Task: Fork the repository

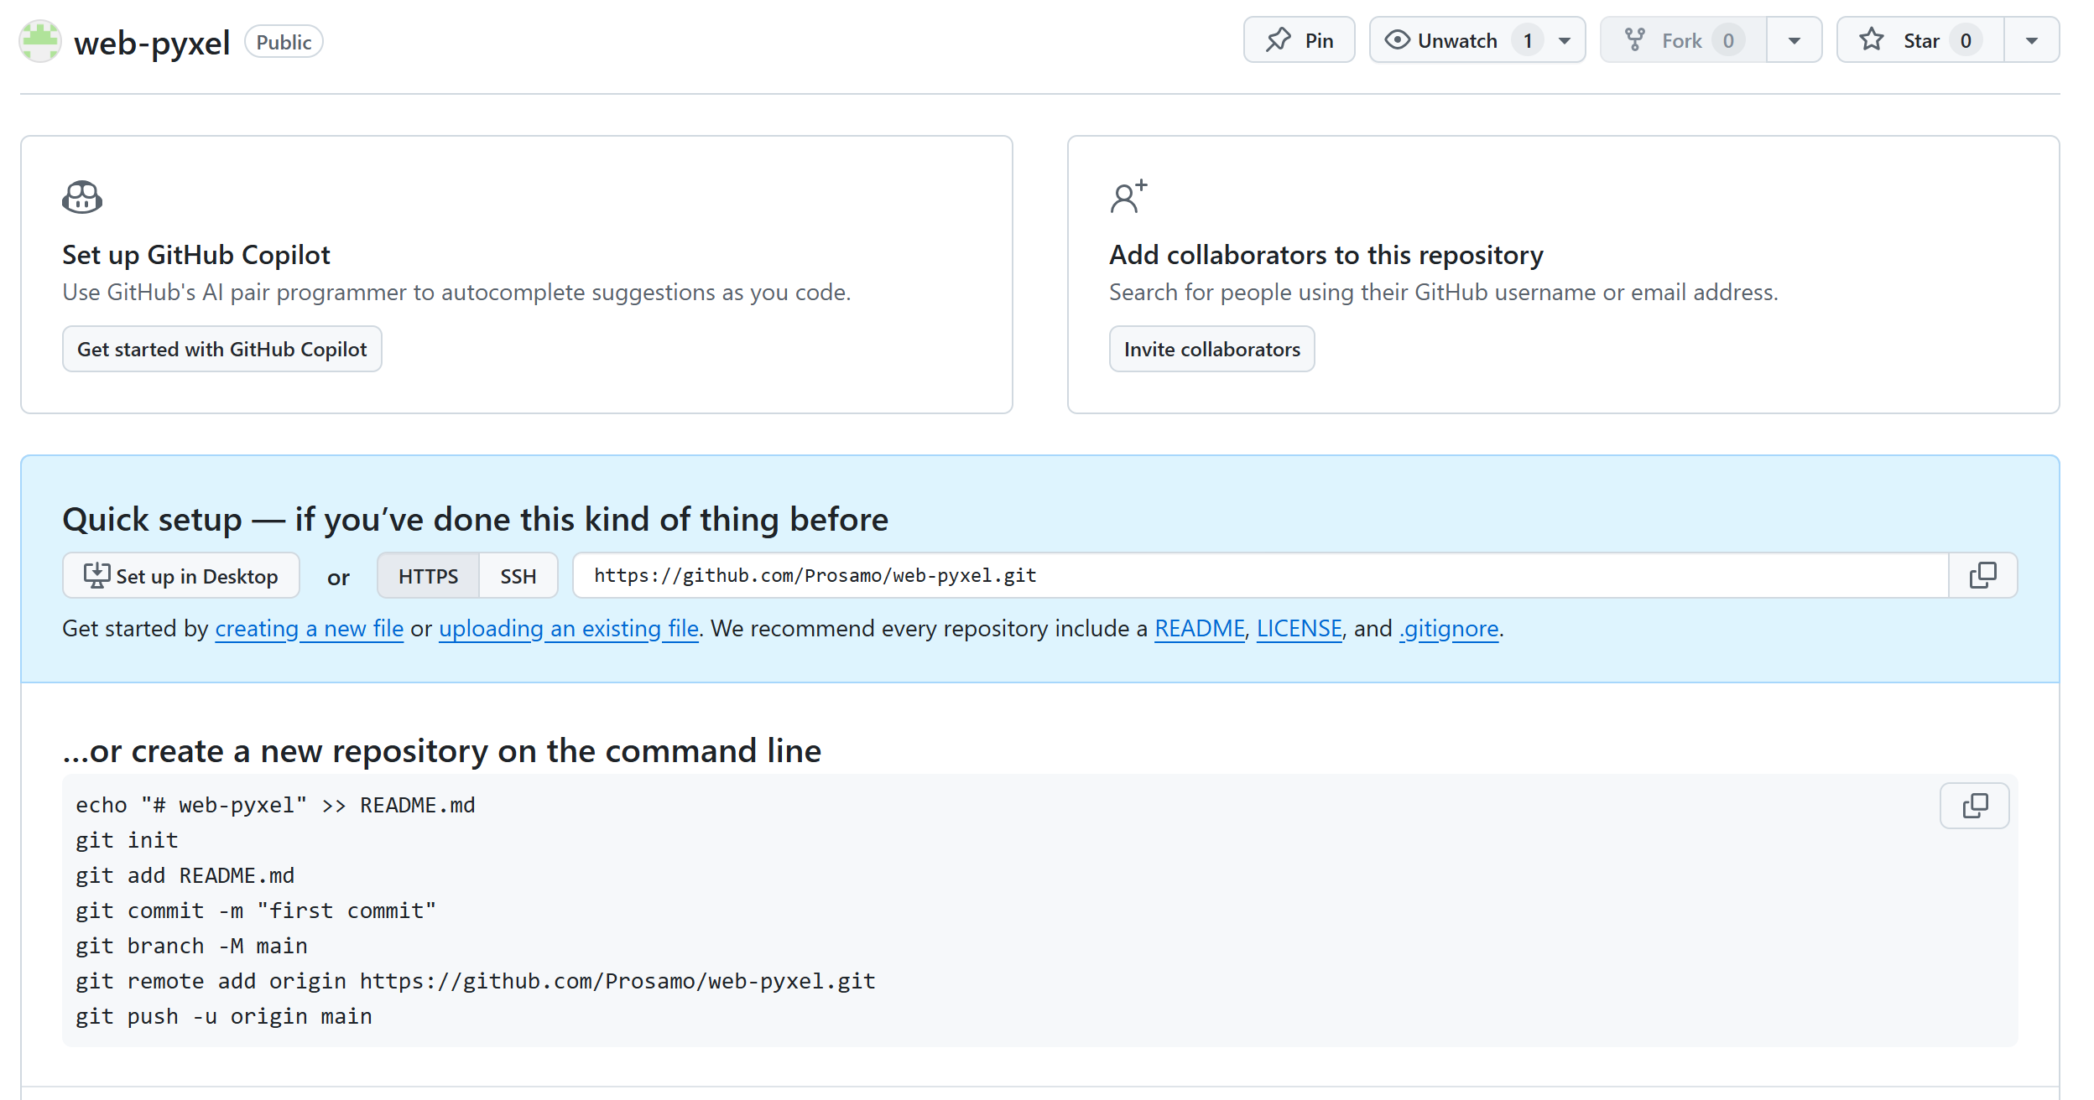Action: point(1682,40)
